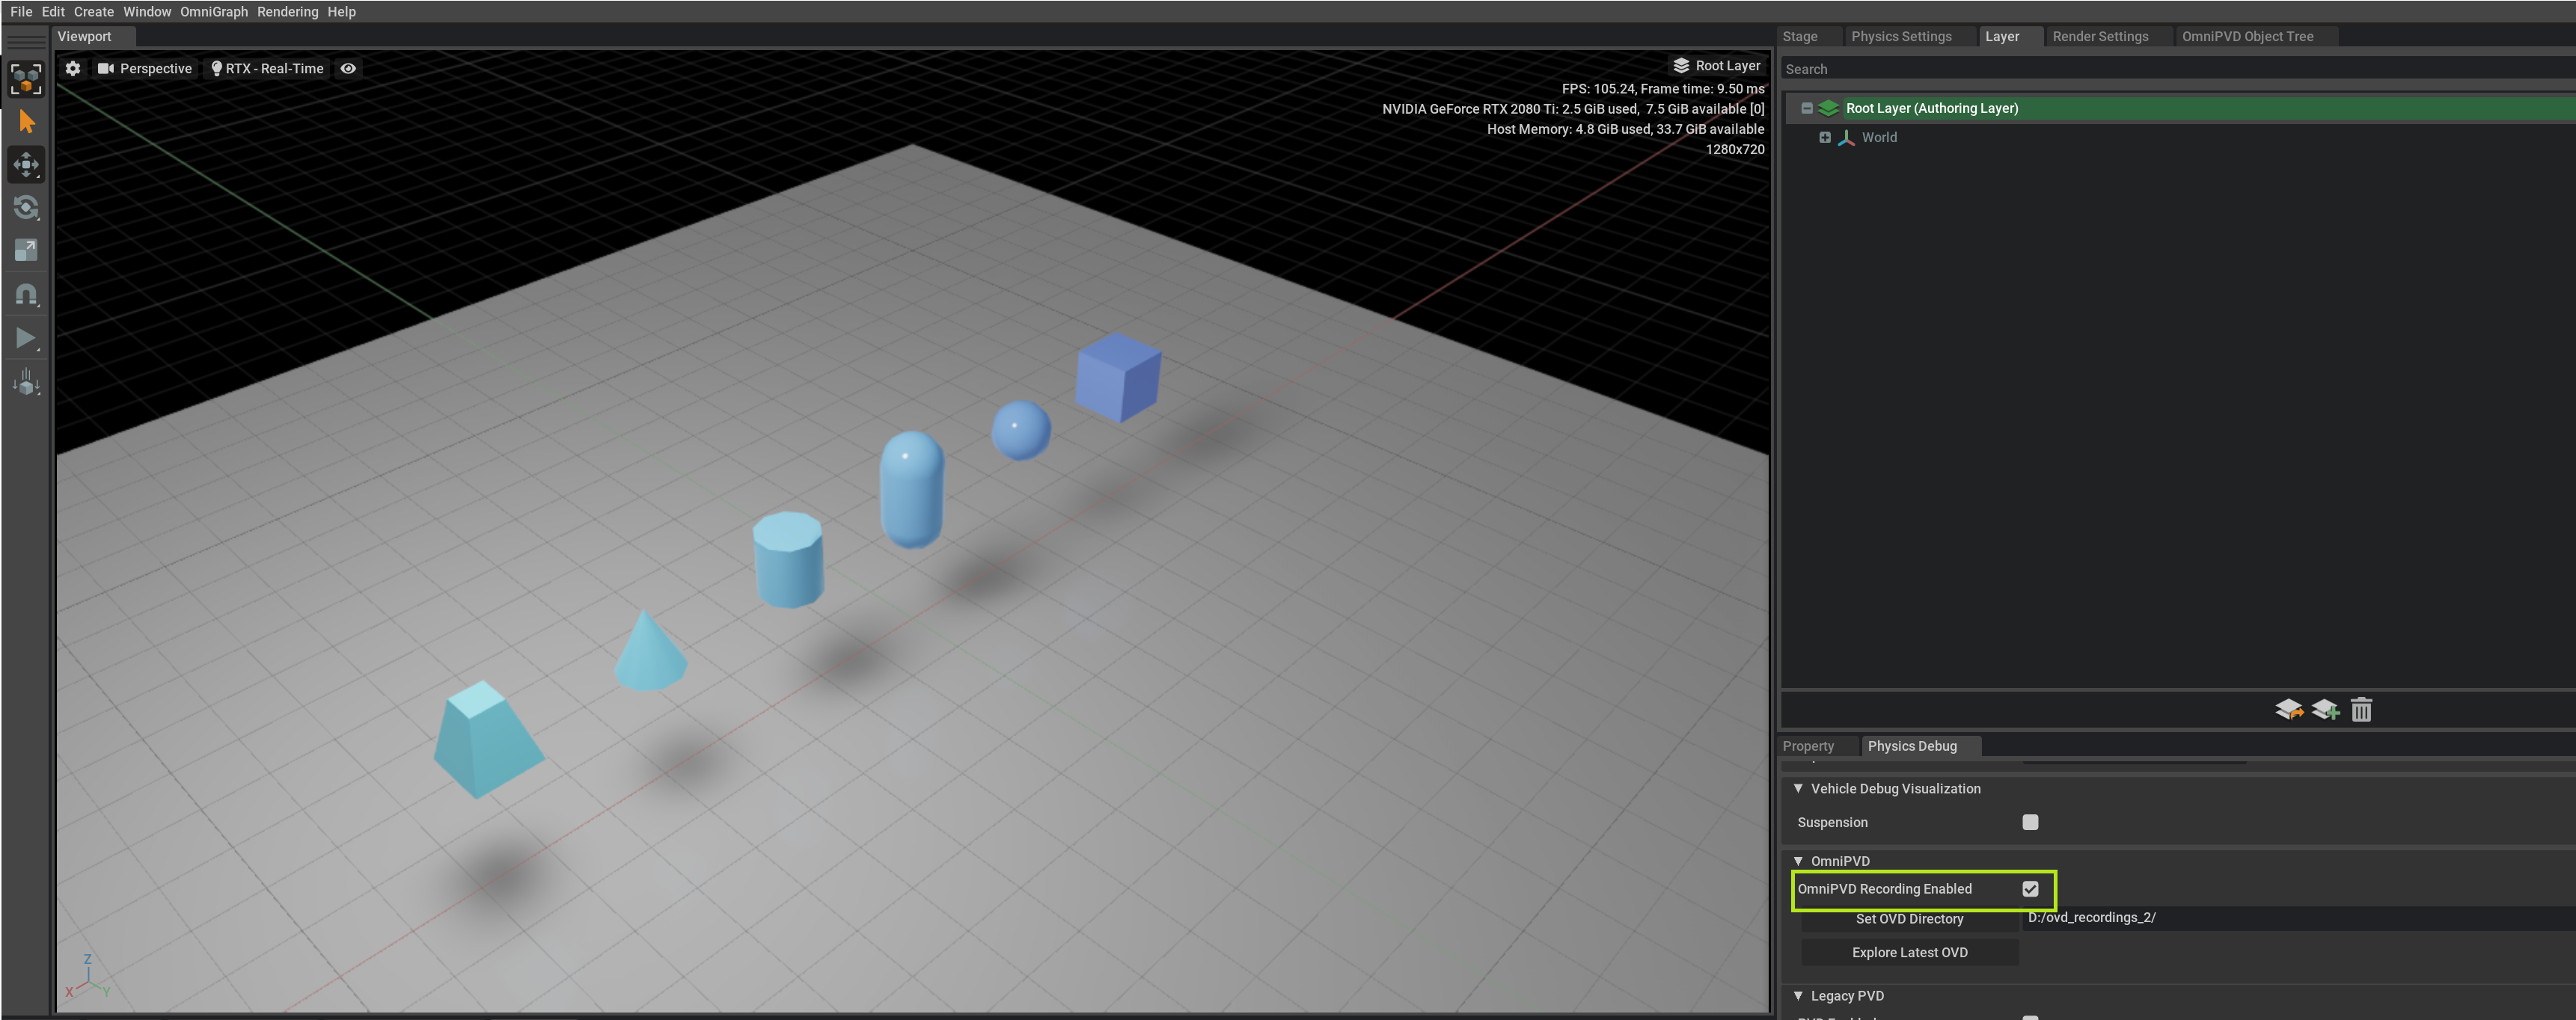Open the Help menu

342,11
